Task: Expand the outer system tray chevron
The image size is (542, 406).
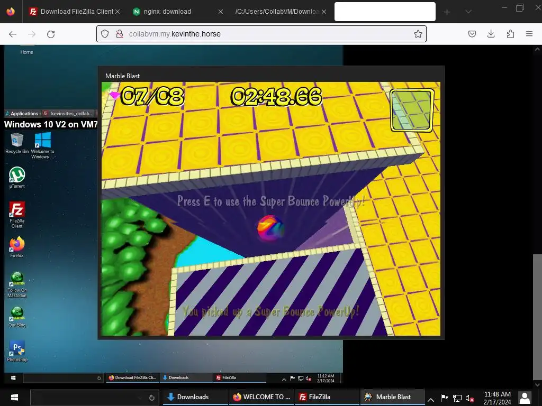Action: (x=431, y=400)
